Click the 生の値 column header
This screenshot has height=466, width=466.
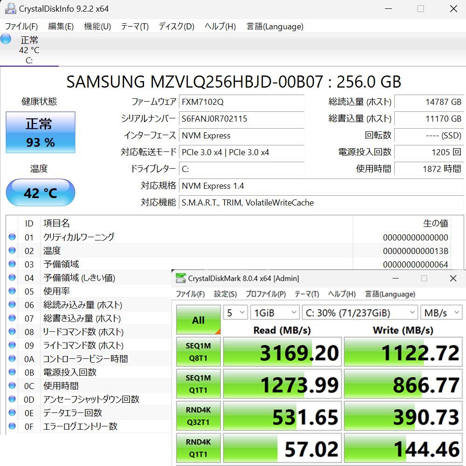coord(435,223)
